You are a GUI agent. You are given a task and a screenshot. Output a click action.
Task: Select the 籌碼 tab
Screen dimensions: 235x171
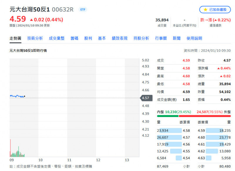75,38
